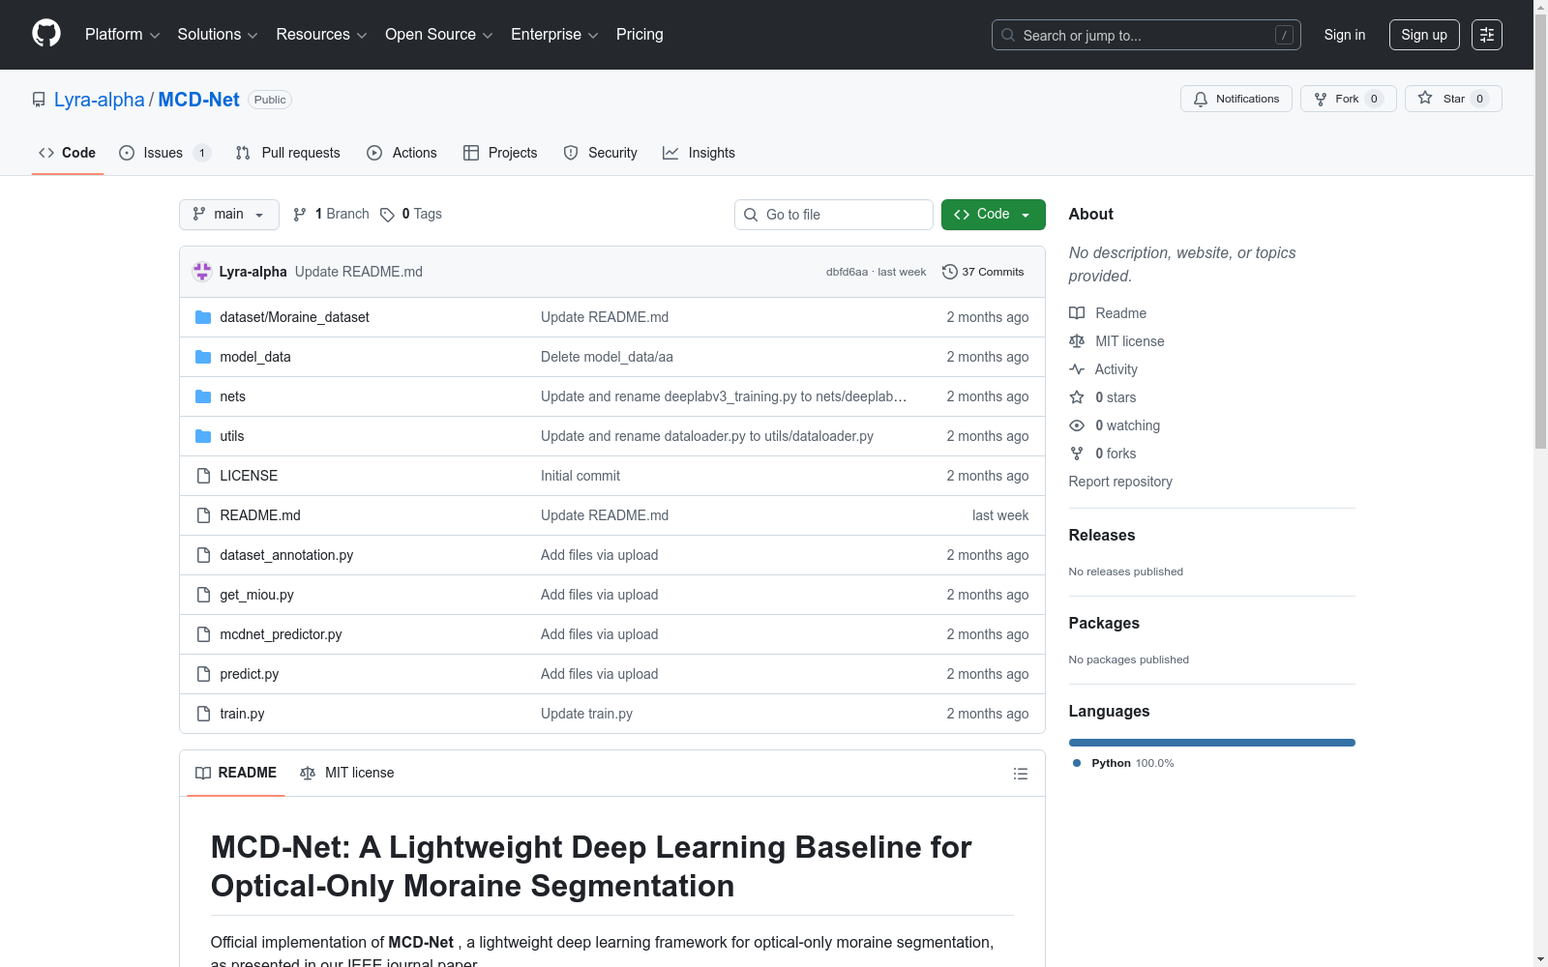Switch to the Security tab
Screen dimensions: 1548x967
(x=600, y=153)
